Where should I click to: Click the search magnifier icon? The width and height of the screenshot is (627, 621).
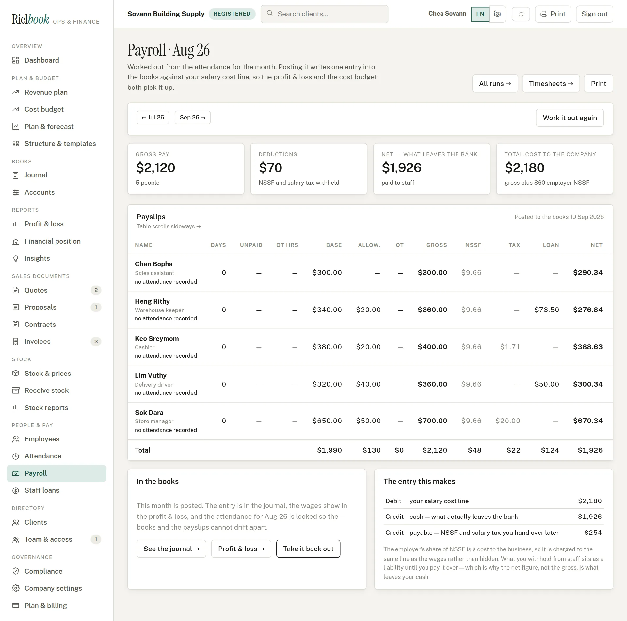pos(270,13)
